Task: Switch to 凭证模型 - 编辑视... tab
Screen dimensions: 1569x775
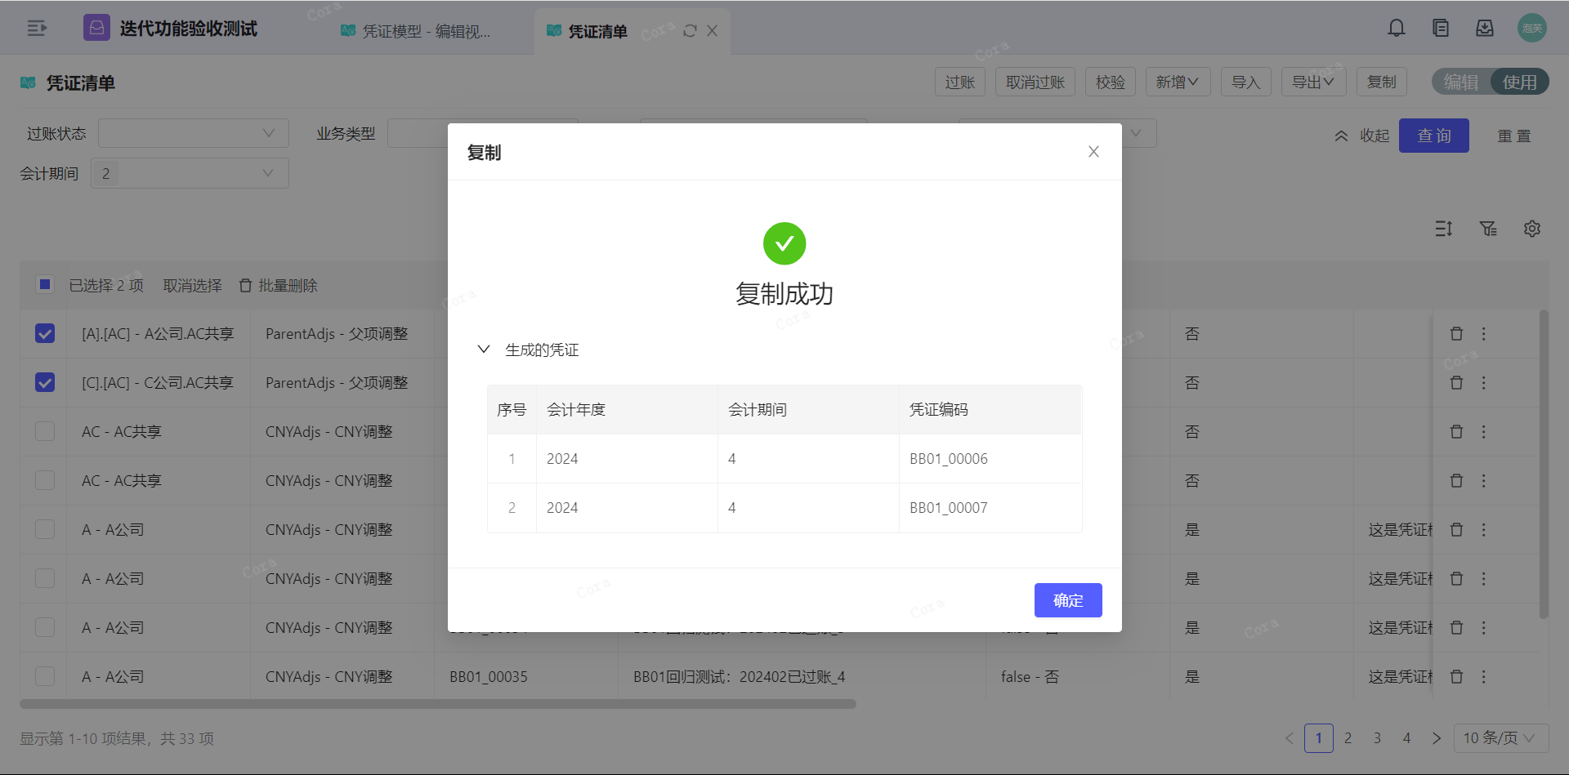Action: 417,31
